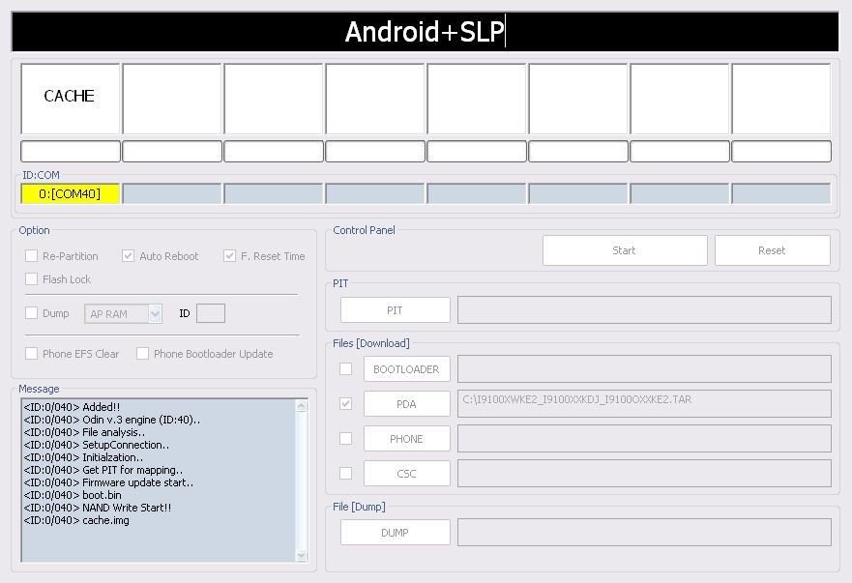The image size is (852, 583).
Task: Click the DUMP file path field
Action: pyautogui.click(x=644, y=533)
